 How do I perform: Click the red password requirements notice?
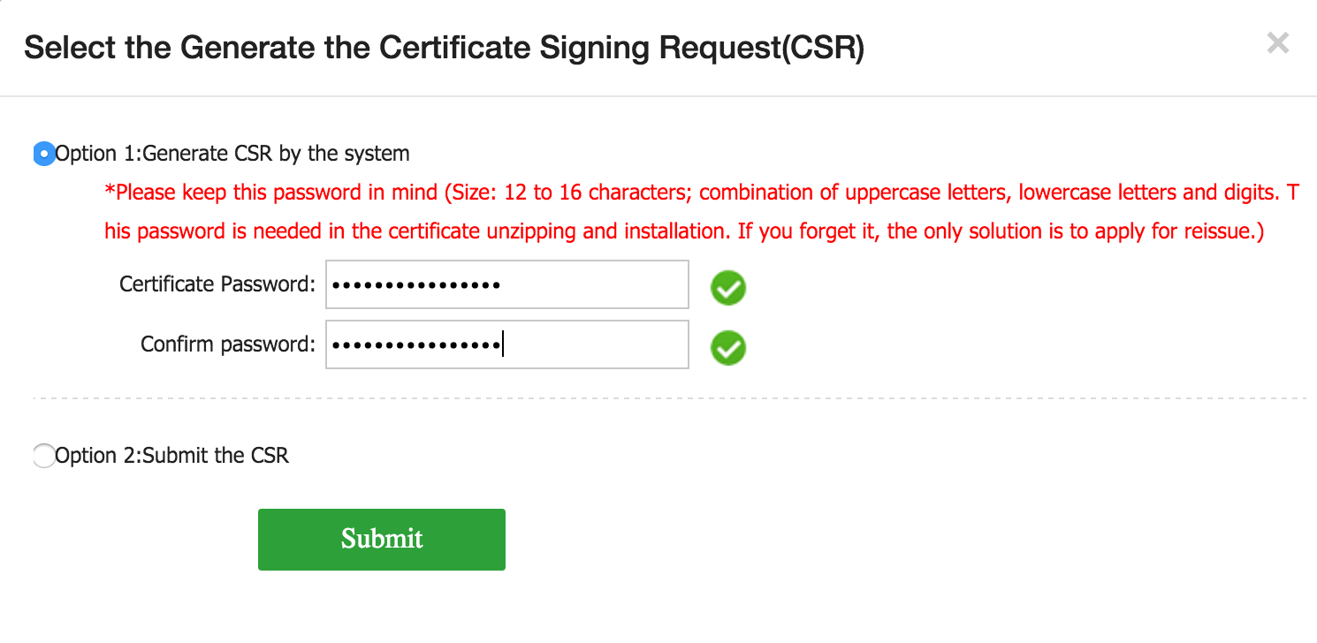[x=702, y=212]
